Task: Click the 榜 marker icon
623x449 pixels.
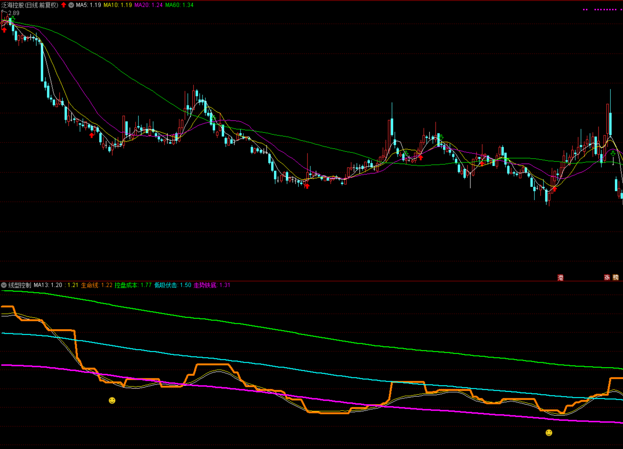Action: pyautogui.click(x=616, y=278)
